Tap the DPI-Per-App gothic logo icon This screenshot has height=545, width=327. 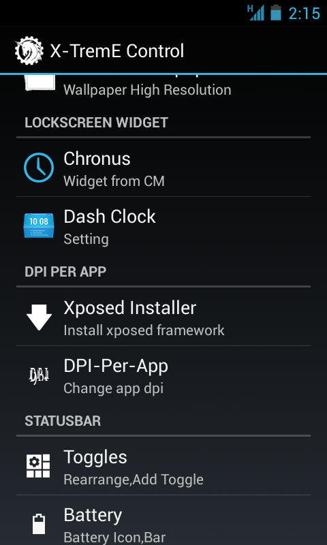click(x=39, y=375)
